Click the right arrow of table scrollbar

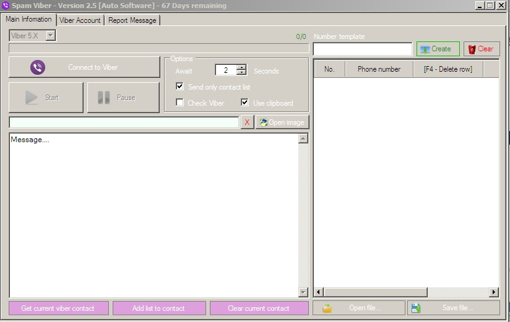click(494, 292)
